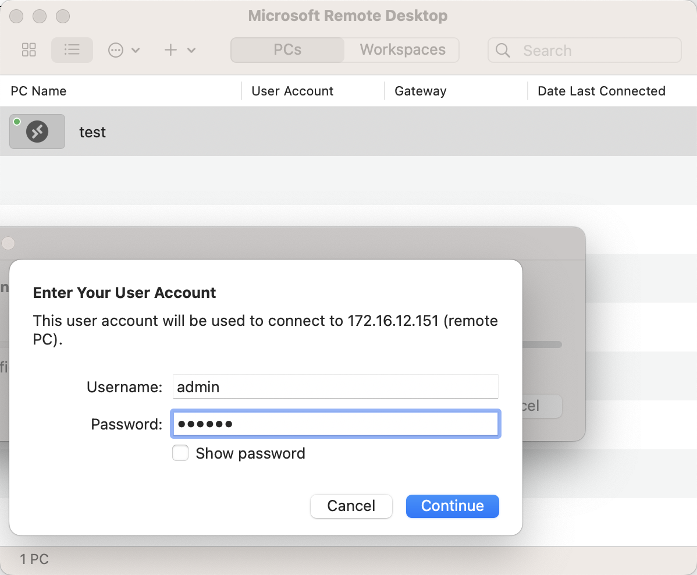Click the Continue button
This screenshot has width=697, height=575.
(x=453, y=506)
